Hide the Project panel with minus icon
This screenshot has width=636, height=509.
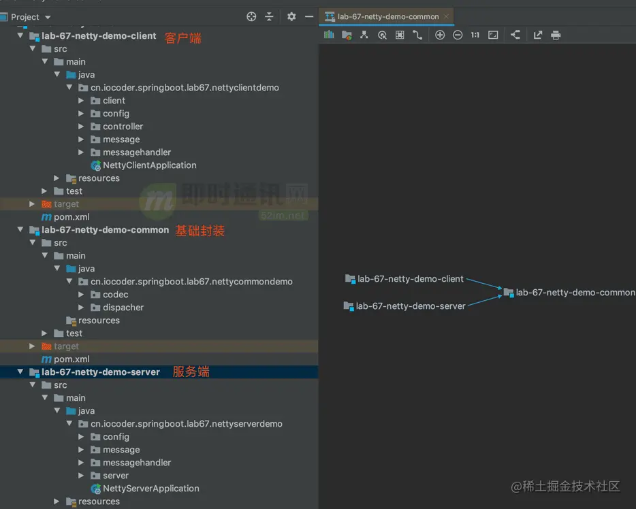coord(309,16)
